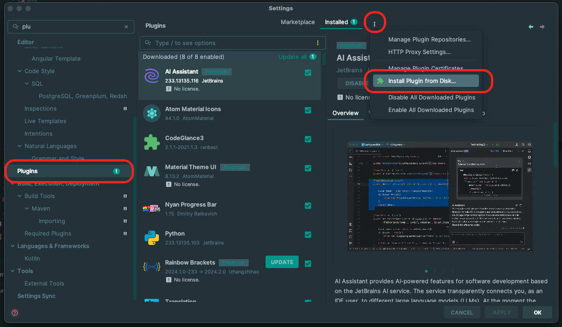The width and height of the screenshot is (562, 327).
Task: Click the AI Assistant screenshot preview
Action: pos(440,196)
